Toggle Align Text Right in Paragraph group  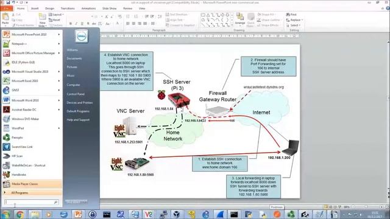coord(140,24)
